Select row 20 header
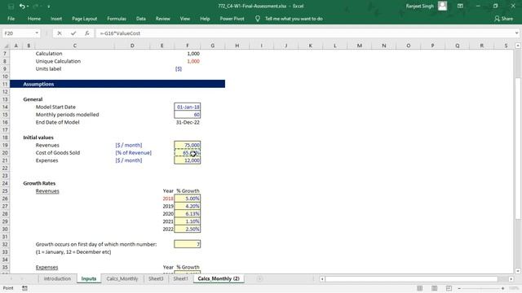The height and width of the screenshot is (293, 522). coord(5,153)
